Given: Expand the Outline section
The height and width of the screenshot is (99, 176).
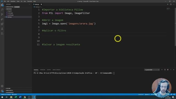Looking at the screenshot, I should [8, 89].
